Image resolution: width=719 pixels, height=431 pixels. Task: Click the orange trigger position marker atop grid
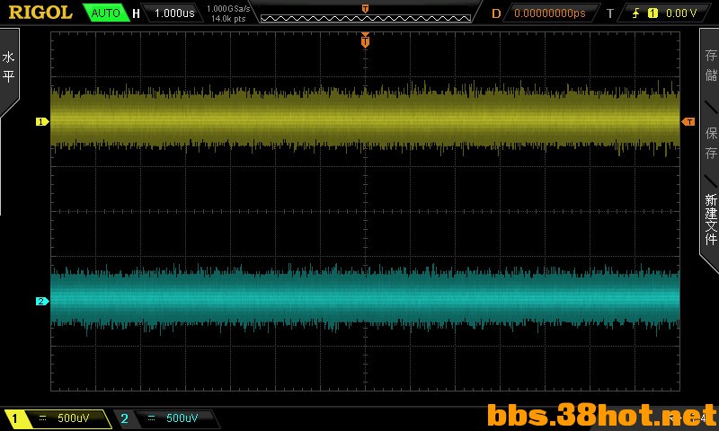[365, 40]
